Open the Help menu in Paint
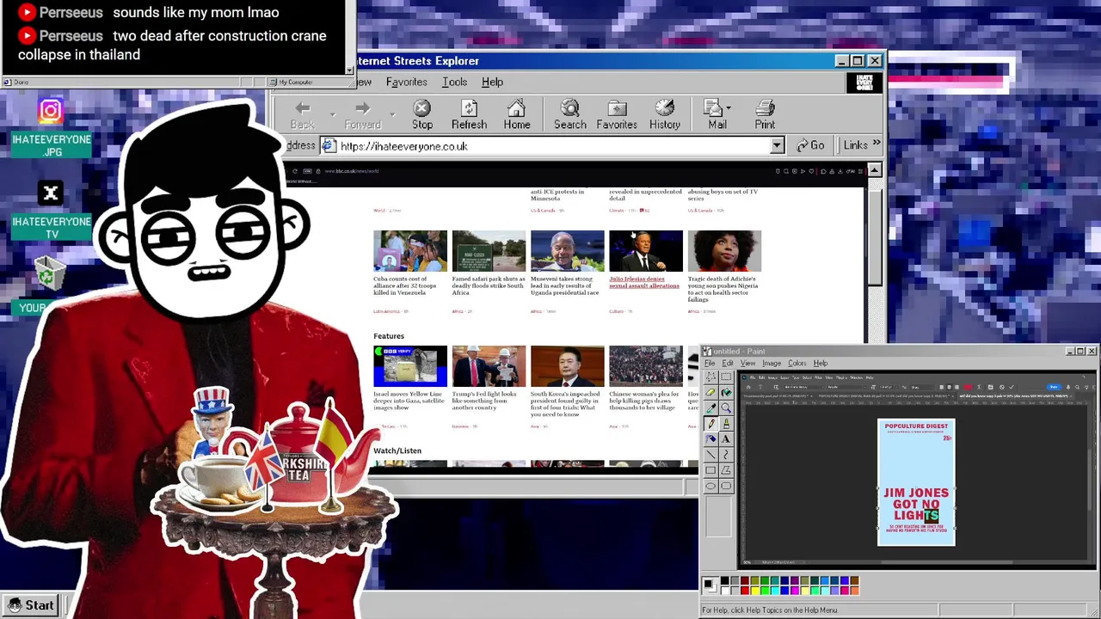This screenshot has height=619, width=1101. coord(821,363)
